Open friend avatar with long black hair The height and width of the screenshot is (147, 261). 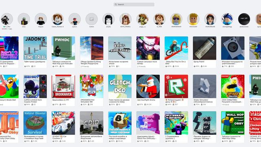coord(108,19)
